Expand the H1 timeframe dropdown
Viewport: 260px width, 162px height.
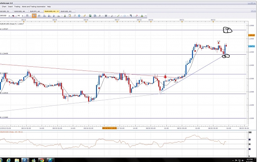(x=22, y=16)
